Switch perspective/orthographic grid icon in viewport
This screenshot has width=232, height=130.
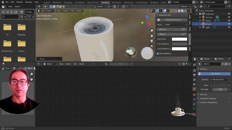(x=152, y=46)
